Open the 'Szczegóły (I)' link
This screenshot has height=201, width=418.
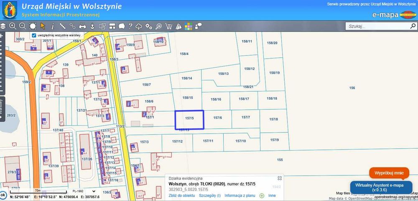[210, 196]
